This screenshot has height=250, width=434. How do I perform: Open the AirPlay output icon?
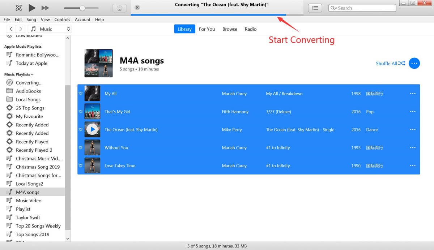(x=119, y=8)
